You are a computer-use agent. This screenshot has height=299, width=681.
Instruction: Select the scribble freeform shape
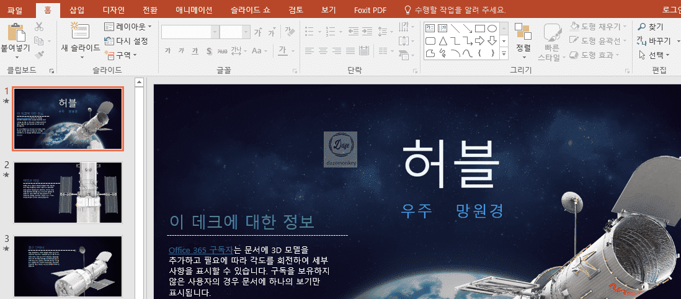[443, 53]
